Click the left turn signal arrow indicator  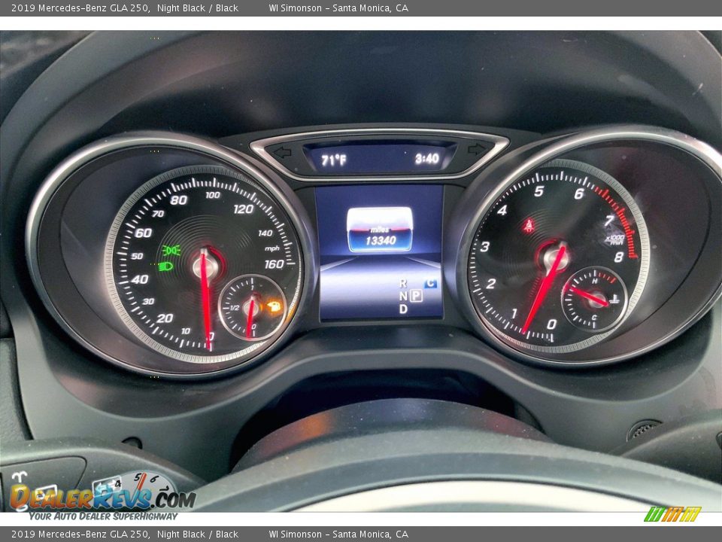tap(282, 152)
